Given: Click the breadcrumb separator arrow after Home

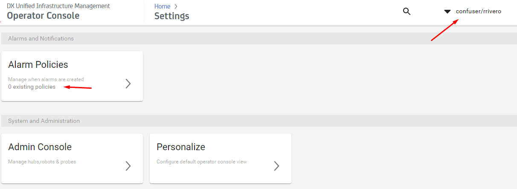Looking at the screenshot, I should click(x=176, y=6).
